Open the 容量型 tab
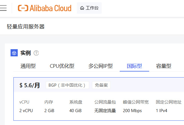Screen dimensions: 184x125 pos(164,66)
